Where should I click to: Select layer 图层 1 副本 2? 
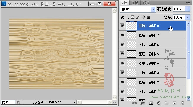[156, 82]
